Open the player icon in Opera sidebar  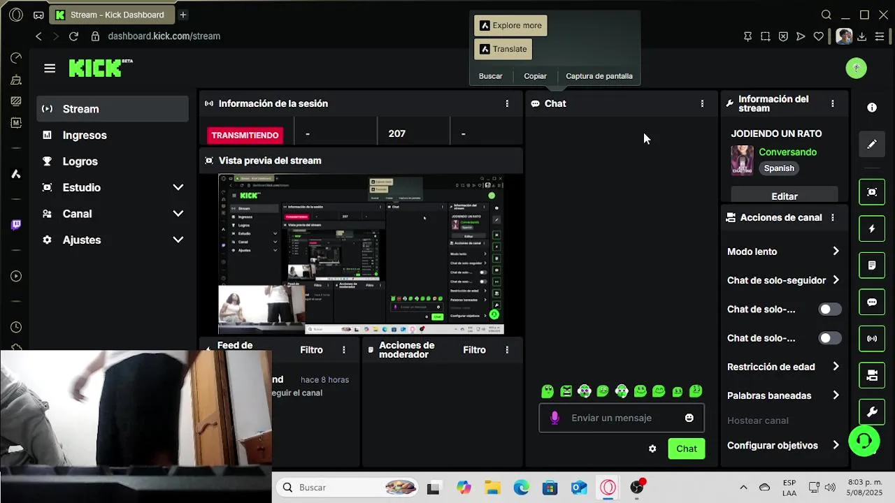pos(16,277)
